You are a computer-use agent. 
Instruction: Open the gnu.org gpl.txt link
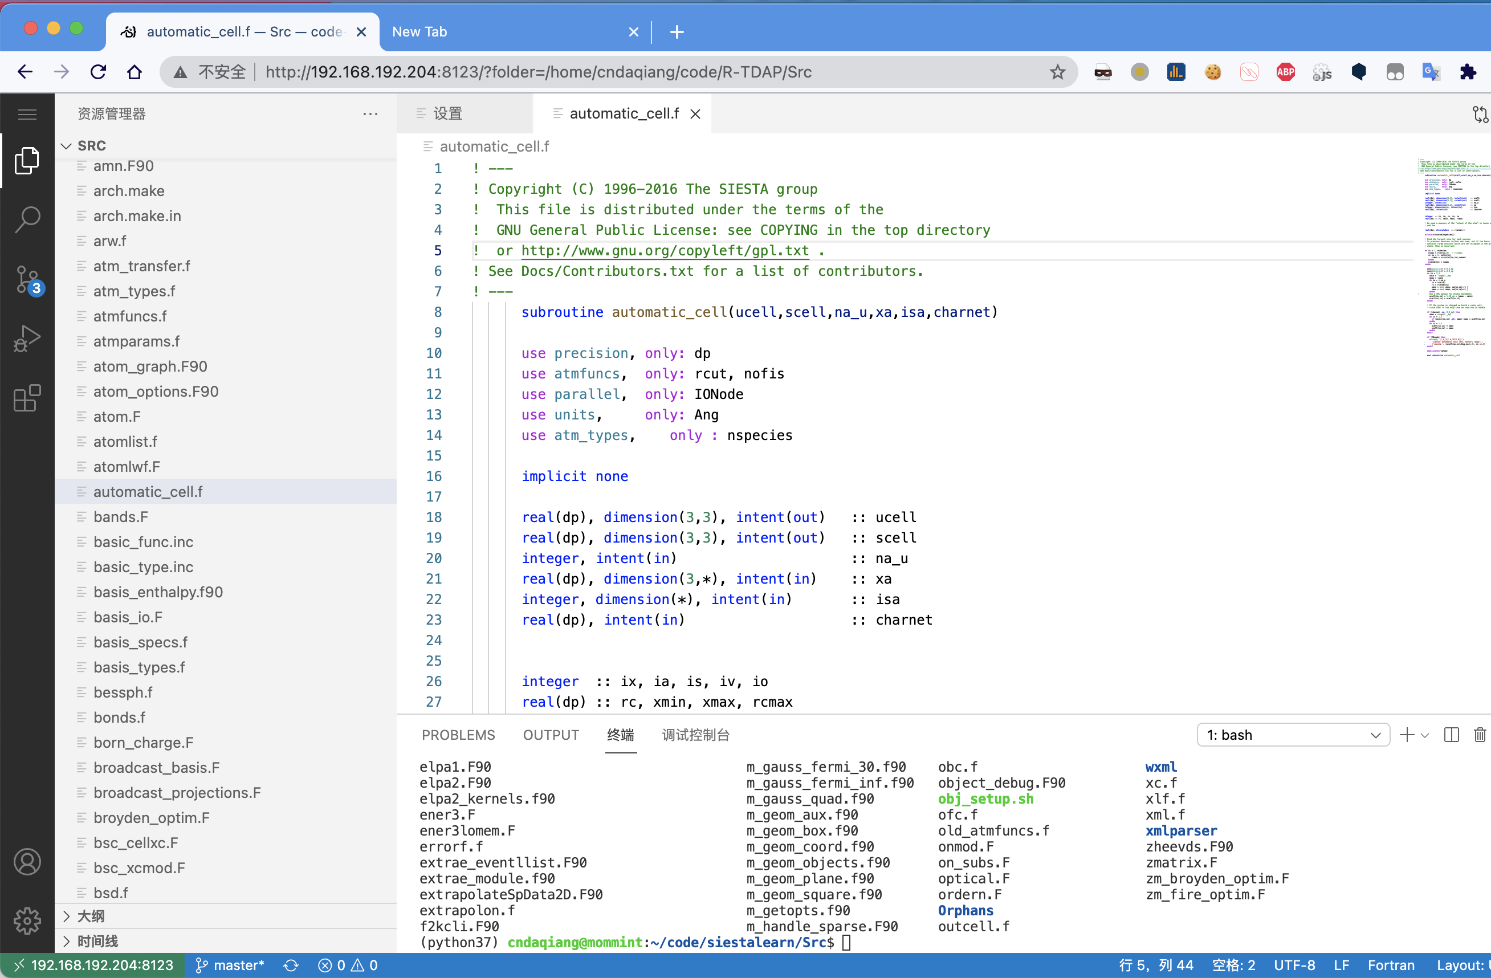(665, 251)
